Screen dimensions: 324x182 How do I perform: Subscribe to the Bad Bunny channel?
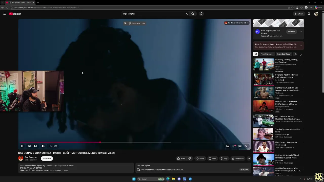(47, 158)
